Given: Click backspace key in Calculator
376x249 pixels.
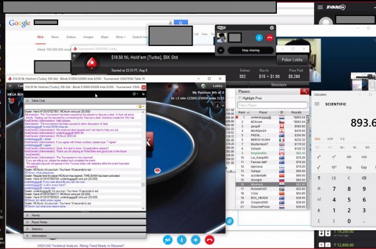Looking at the screenshot, I should 364,178.
